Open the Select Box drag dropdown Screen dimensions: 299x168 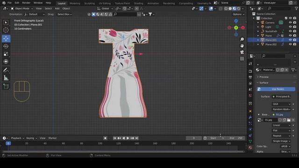pos(64,14)
